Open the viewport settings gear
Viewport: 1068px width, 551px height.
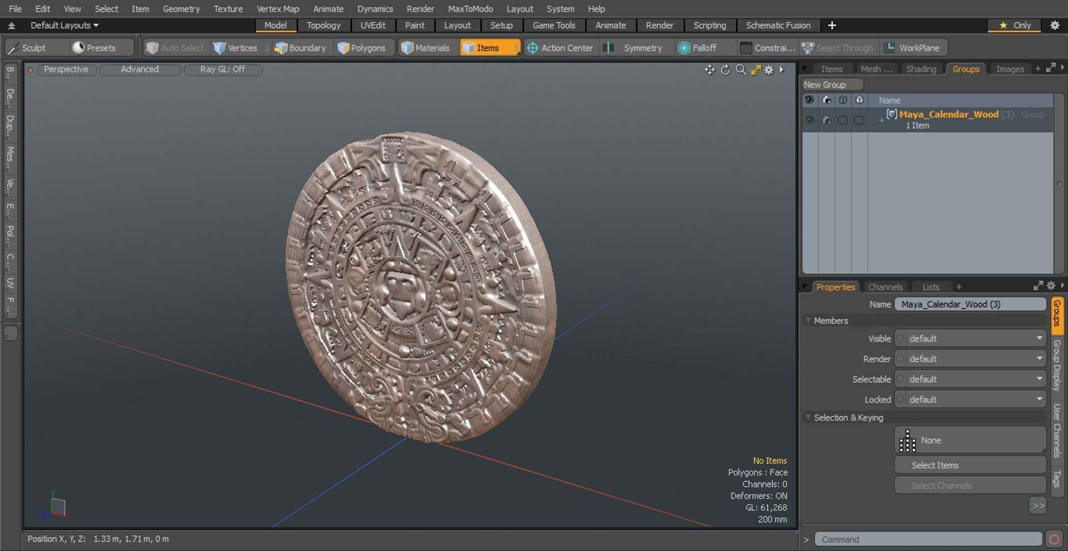pyautogui.click(x=769, y=70)
